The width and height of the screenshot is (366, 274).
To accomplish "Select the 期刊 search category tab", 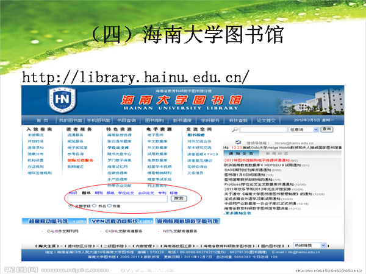I will pos(99,193).
